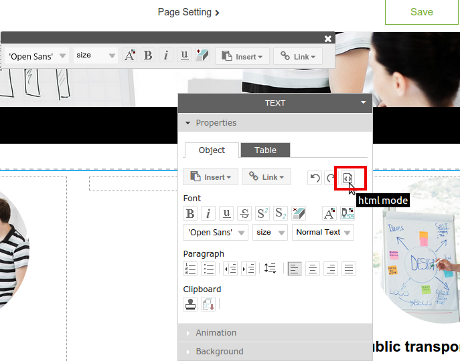The width and height of the screenshot is (460, 361).
Task: Expand the Animation section
Action: pos(275,332)
